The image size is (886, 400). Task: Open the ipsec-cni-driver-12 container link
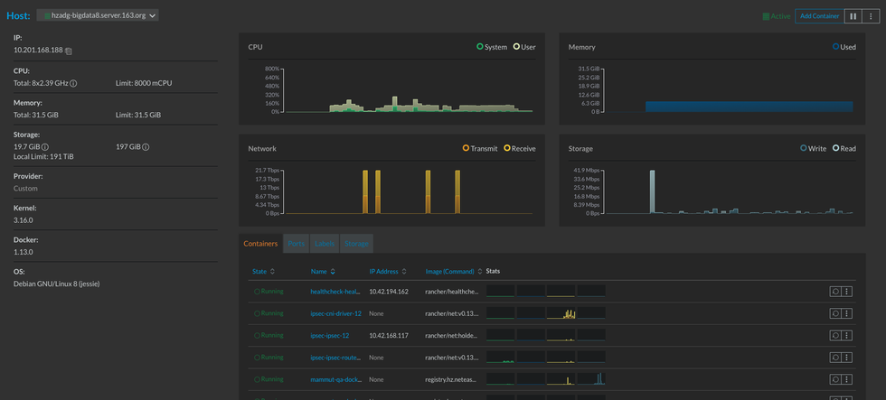click(335, 313)
